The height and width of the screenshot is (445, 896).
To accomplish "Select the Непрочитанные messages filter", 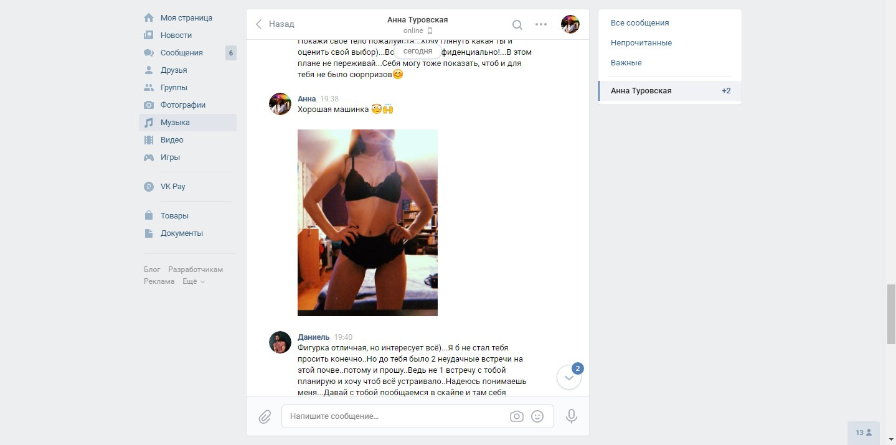I will point(641,43).
